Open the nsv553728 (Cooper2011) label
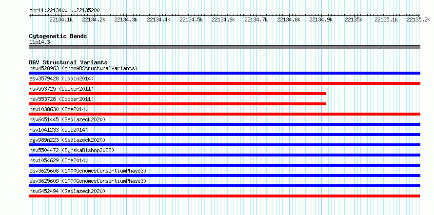Viewport: 434px width, 215px height. tap(61, 99)
